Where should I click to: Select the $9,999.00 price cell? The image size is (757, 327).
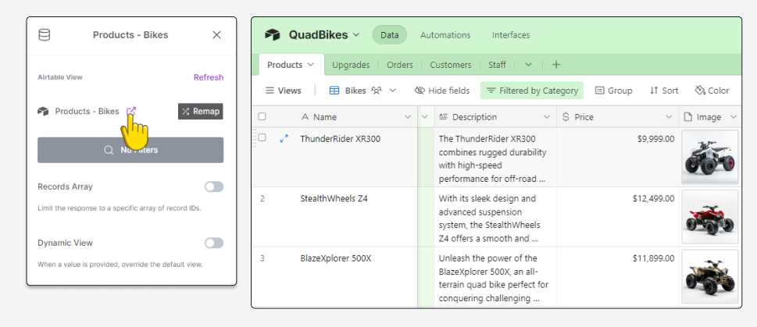click(618, 157)
